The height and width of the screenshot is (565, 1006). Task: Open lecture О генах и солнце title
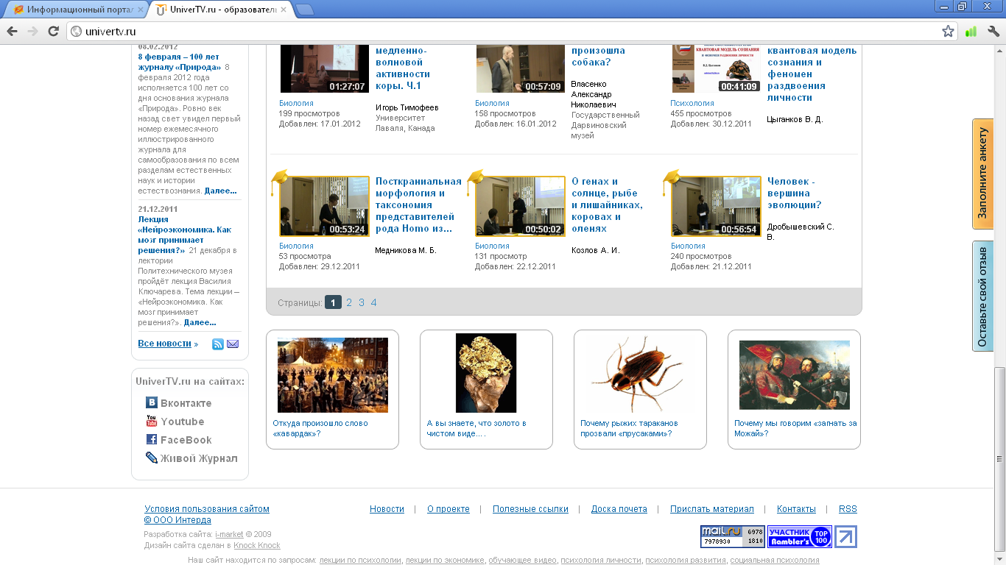point(608,205)
